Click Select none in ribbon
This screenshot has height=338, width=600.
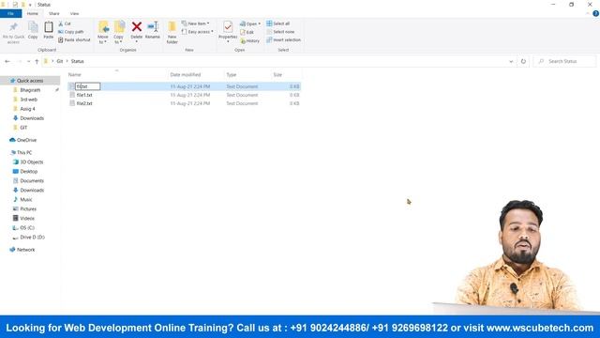tap(280, 32)
